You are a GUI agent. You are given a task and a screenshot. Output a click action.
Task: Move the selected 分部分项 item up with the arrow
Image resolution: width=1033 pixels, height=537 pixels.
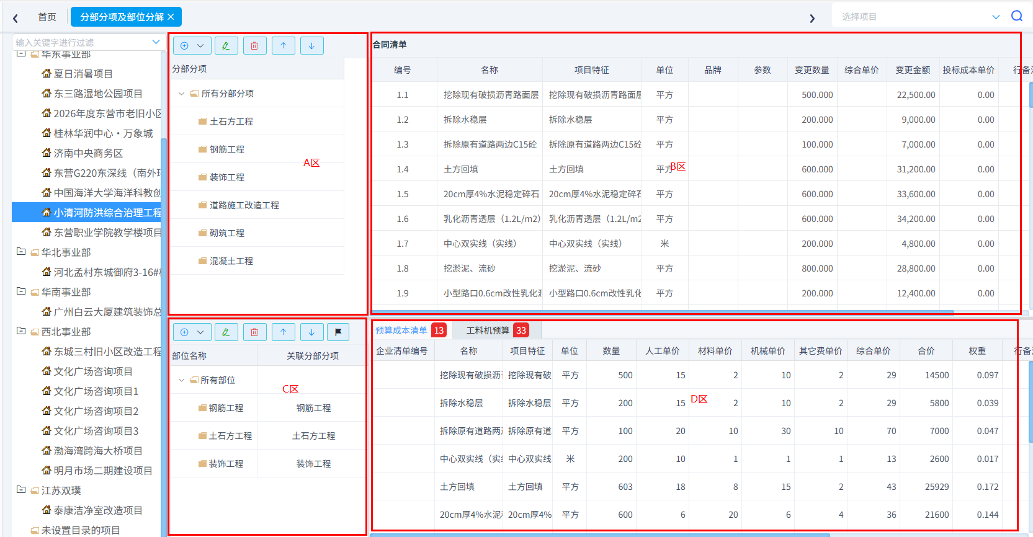tap(283, 46)
